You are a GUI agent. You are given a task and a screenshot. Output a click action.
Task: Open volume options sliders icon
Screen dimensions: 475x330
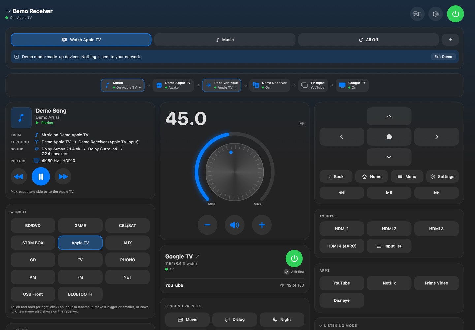[301, 123]
